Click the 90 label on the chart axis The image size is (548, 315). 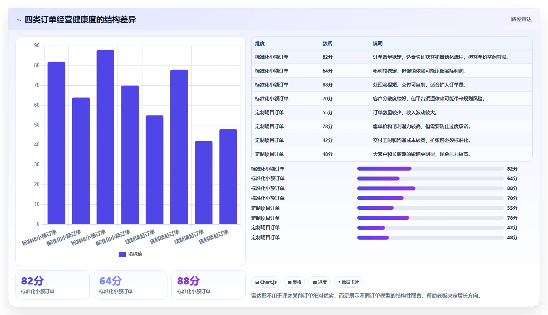(37, 46)
